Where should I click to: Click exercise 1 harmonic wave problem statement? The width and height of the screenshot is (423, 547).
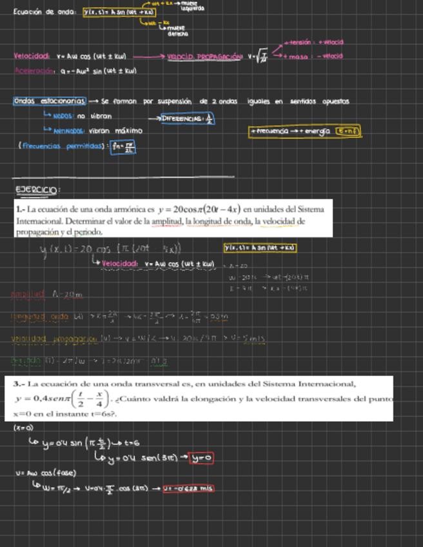click(x=173, y=219)
